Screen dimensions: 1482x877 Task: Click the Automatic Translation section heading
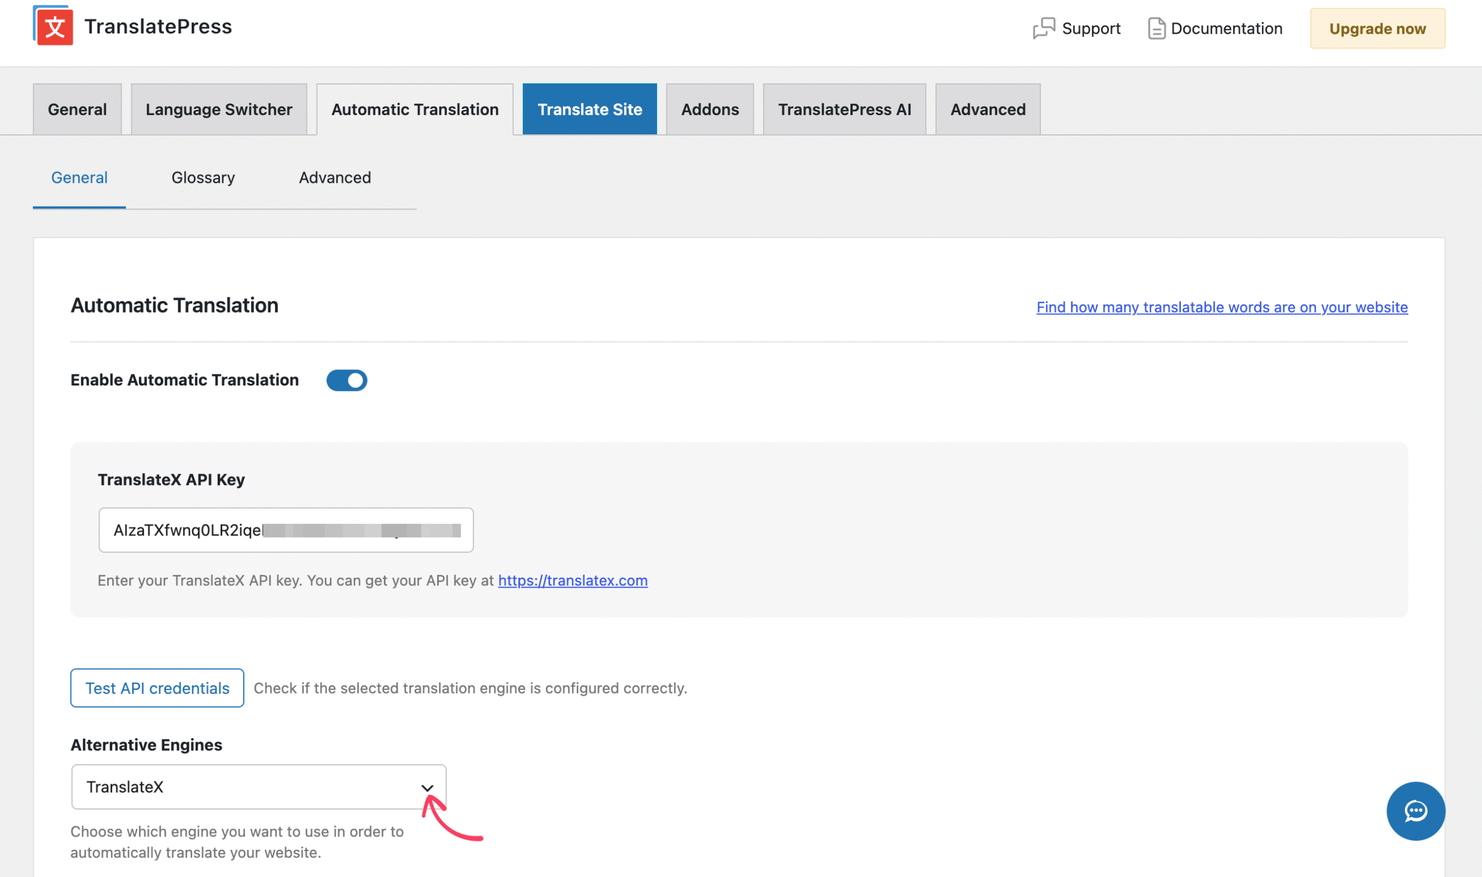174,306
